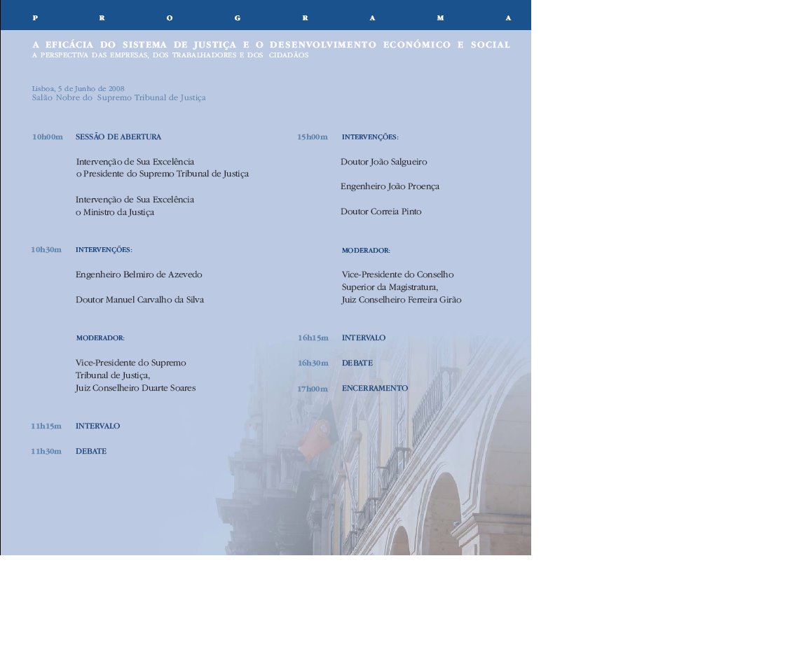This screenshot has height=654, width=787.
Task: Click the PROGRAMA header banner
Action: coord(266,15)
